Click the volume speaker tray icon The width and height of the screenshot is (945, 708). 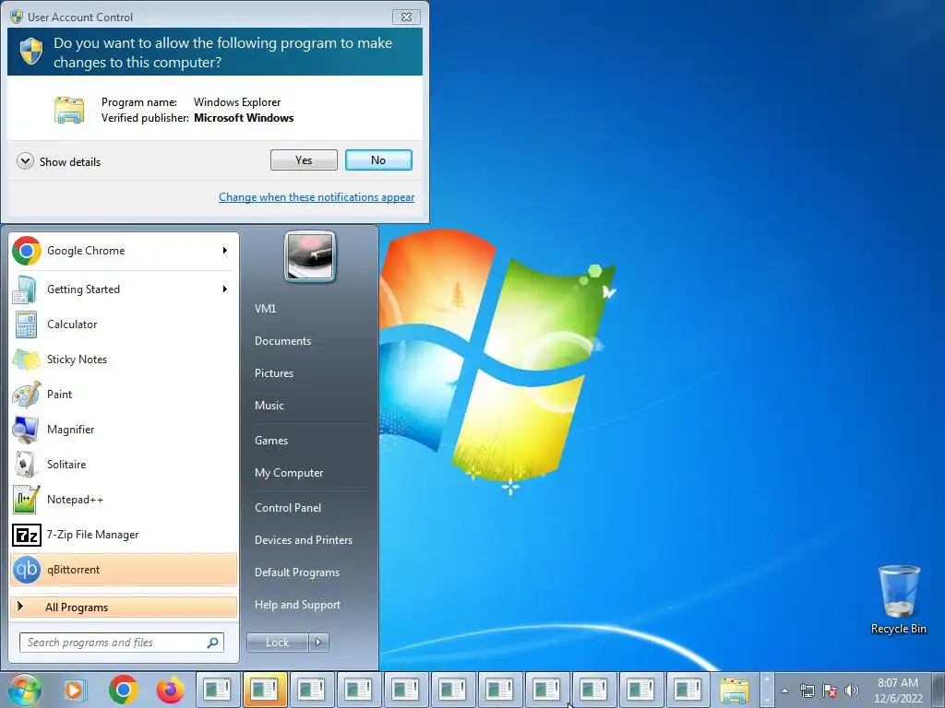point(852,690)
